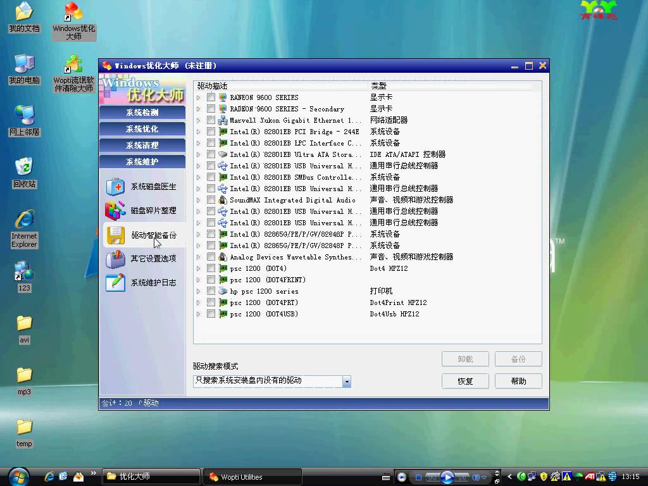Click the 我的电脑 desktop icon
The image size is (648, 486).
(x=25, y=69)
